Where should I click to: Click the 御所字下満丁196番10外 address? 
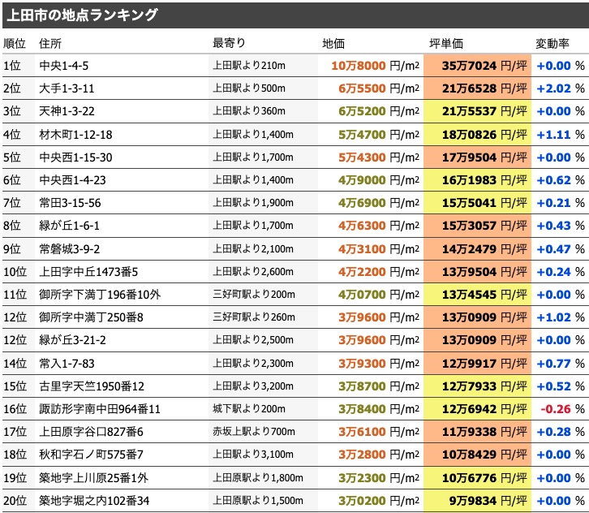pos(100,295)
